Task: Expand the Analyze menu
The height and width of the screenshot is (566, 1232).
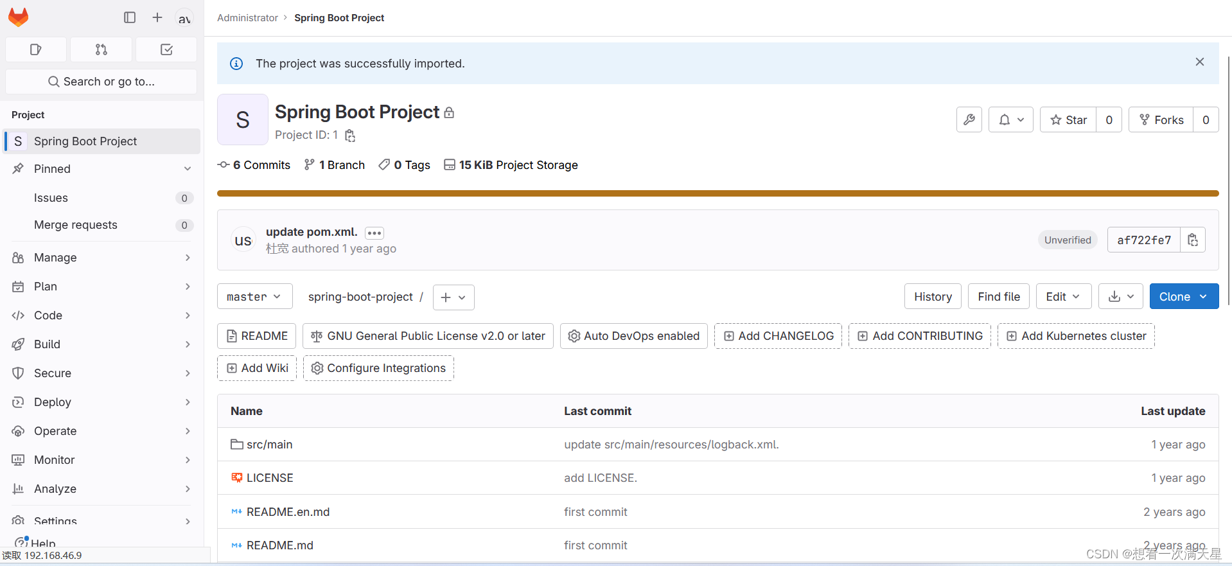Action: coord(103,489)
